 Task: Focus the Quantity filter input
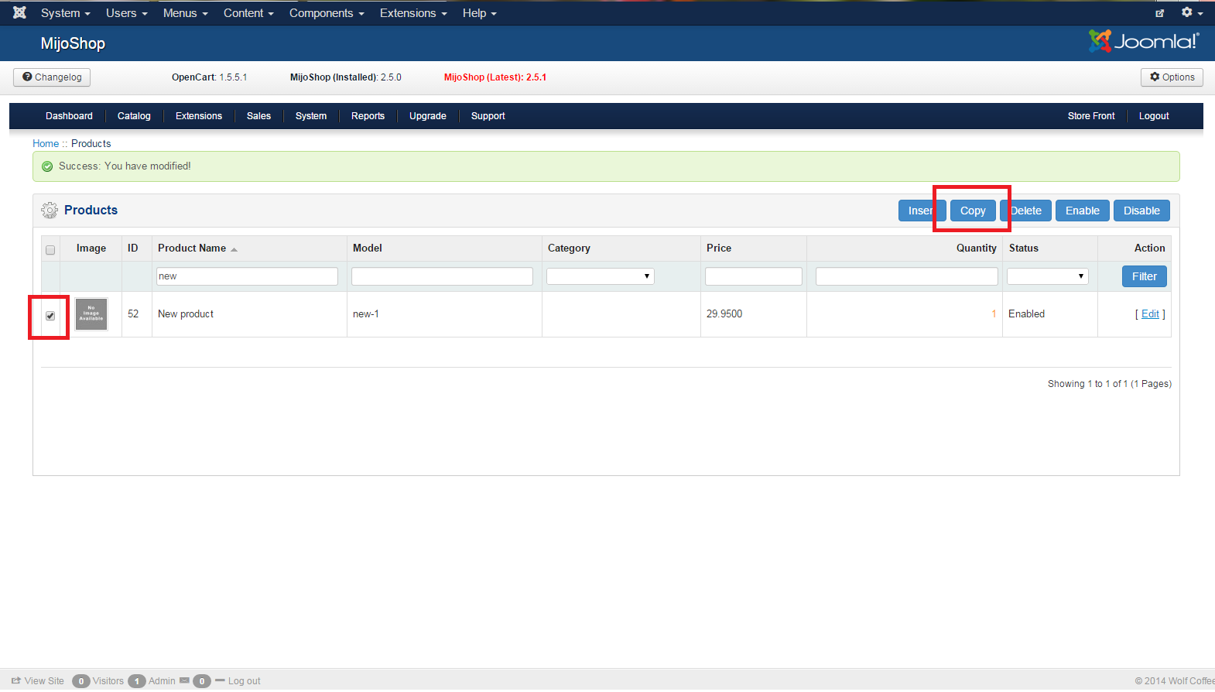tap(907, 276)
